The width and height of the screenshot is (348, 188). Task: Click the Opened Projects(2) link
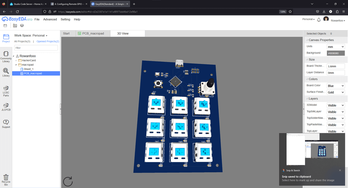(x=48, y=42)
